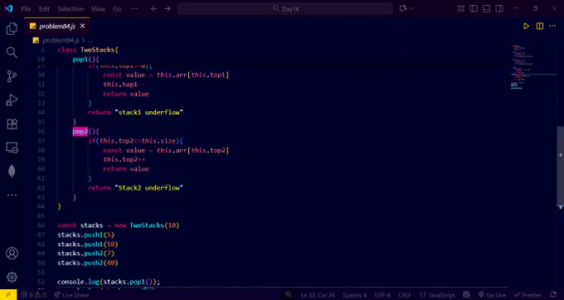This screenshot has width=564, height=300.
Task: Place the cursor on this.top2++ line
Action: click(124, 159)
